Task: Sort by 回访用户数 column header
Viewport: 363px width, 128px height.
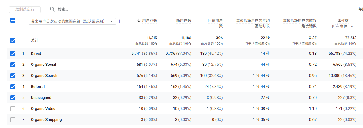Action: 215,23
